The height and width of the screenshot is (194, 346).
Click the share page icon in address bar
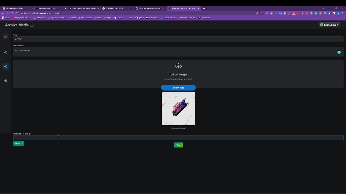pyautogui.click(x=257, y=13)
